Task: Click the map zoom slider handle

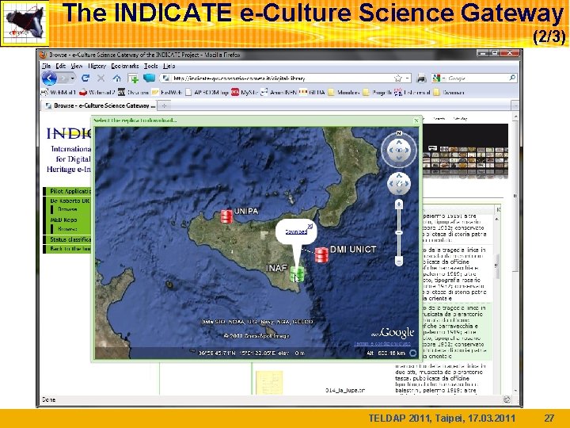Action: coord(399,232)
